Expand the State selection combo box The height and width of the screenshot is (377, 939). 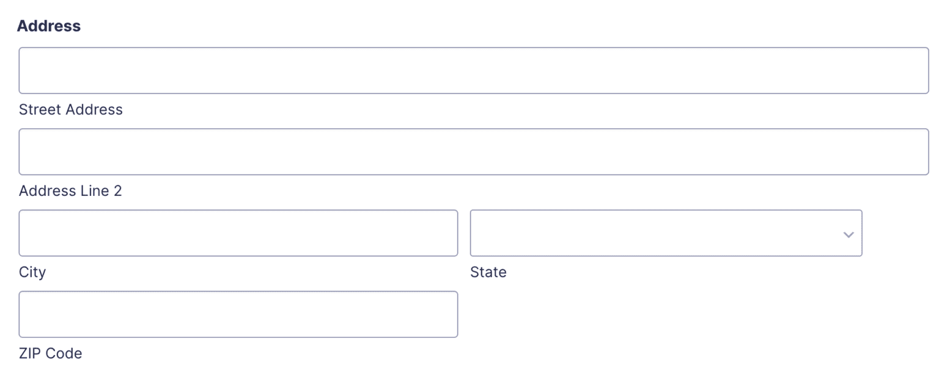pyautogui.click(x=665, y=233)
